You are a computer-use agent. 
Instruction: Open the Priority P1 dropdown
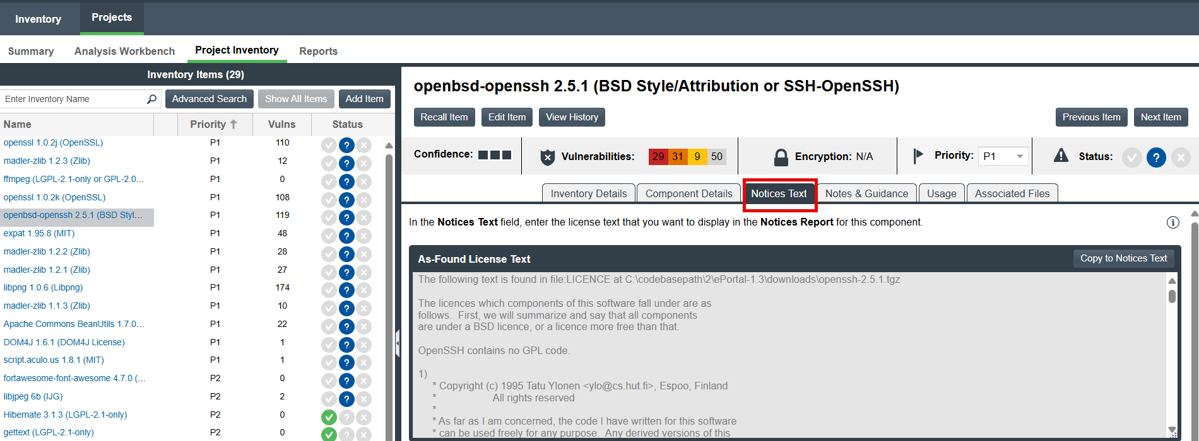click(1019, 156)
